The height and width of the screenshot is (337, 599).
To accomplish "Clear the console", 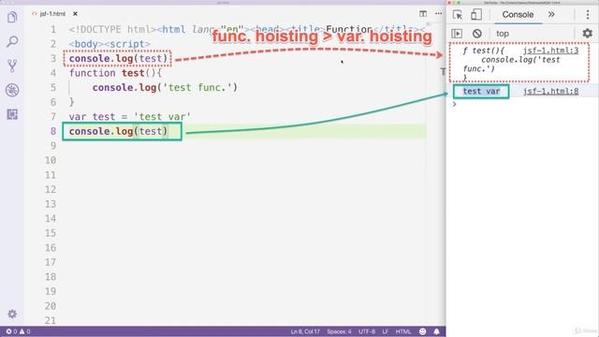I will coord(476,34).
